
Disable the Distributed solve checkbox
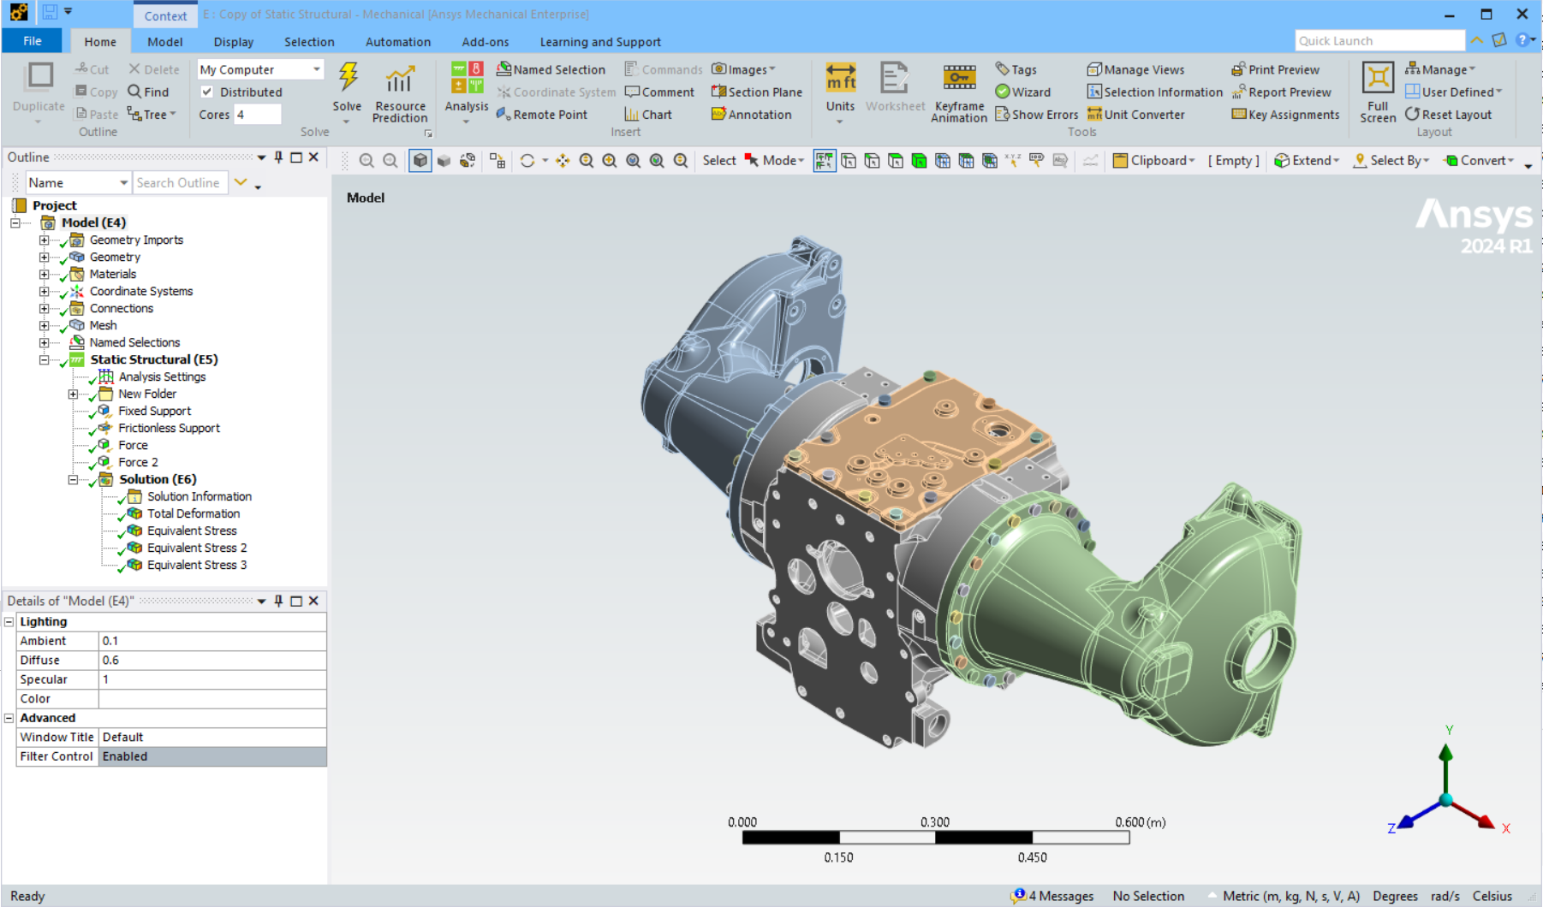pos(208,92)
